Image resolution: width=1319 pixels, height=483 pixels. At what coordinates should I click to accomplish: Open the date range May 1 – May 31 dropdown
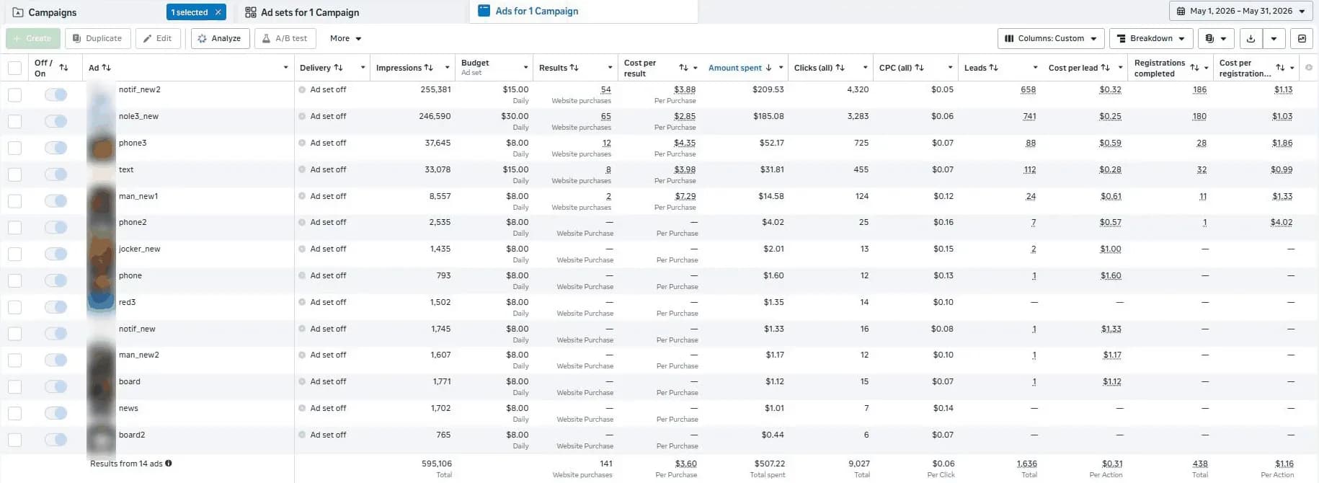point(1240,12)
